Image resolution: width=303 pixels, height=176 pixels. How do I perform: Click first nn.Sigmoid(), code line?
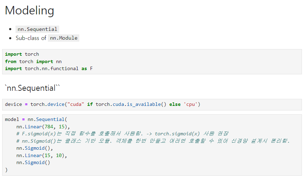[x=35, y=148]
